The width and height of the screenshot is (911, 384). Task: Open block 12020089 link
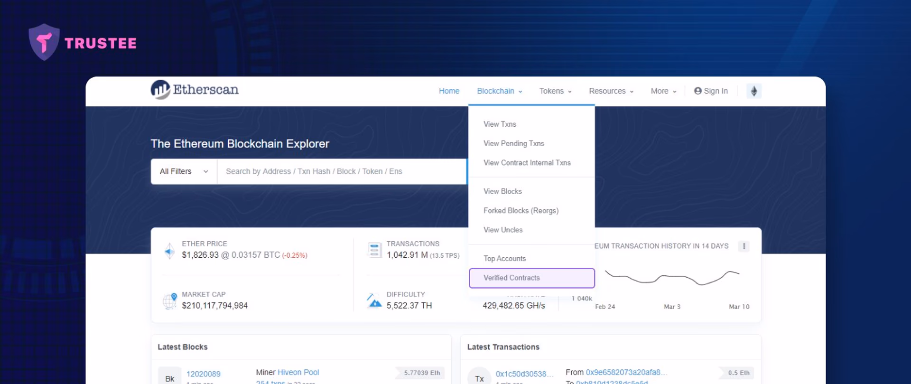[204, 374]
